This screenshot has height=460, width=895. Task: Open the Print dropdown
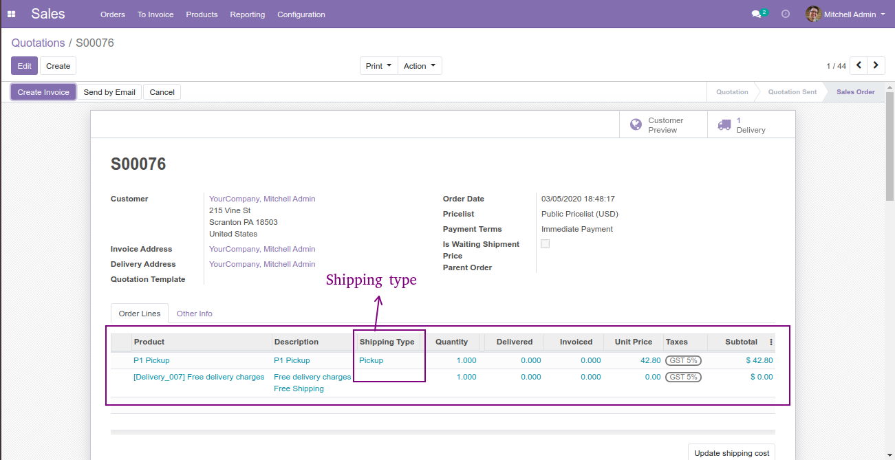pos(379,66)
